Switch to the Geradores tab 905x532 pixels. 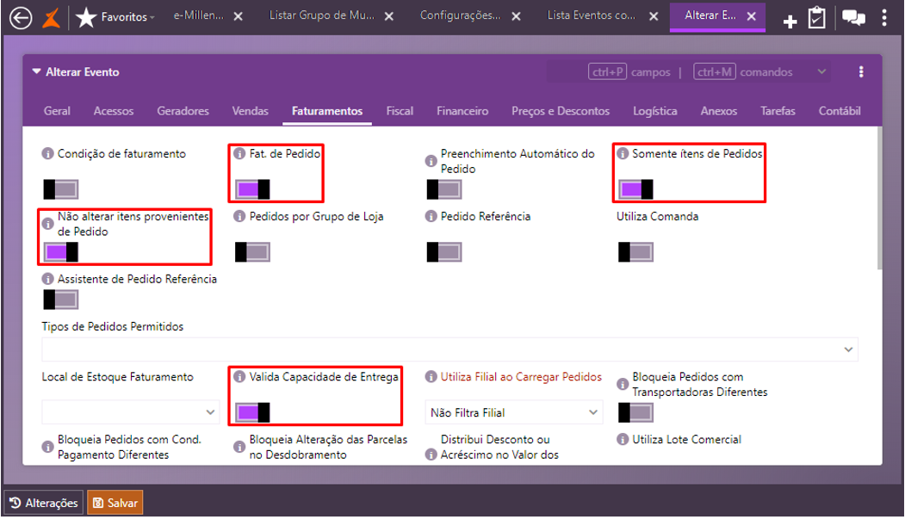click(x=183, y=111)
